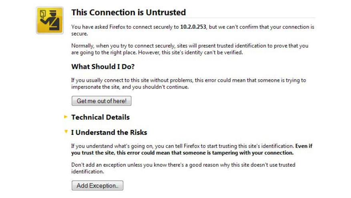This screenshot has height=198, width=351.
Task: Click the Get me out of here! button
Action: [101, 101]
